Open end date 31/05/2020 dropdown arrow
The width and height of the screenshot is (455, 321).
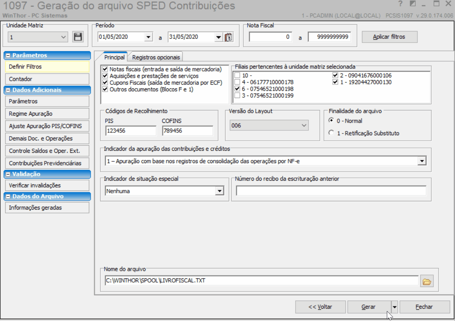coord(219,37)
